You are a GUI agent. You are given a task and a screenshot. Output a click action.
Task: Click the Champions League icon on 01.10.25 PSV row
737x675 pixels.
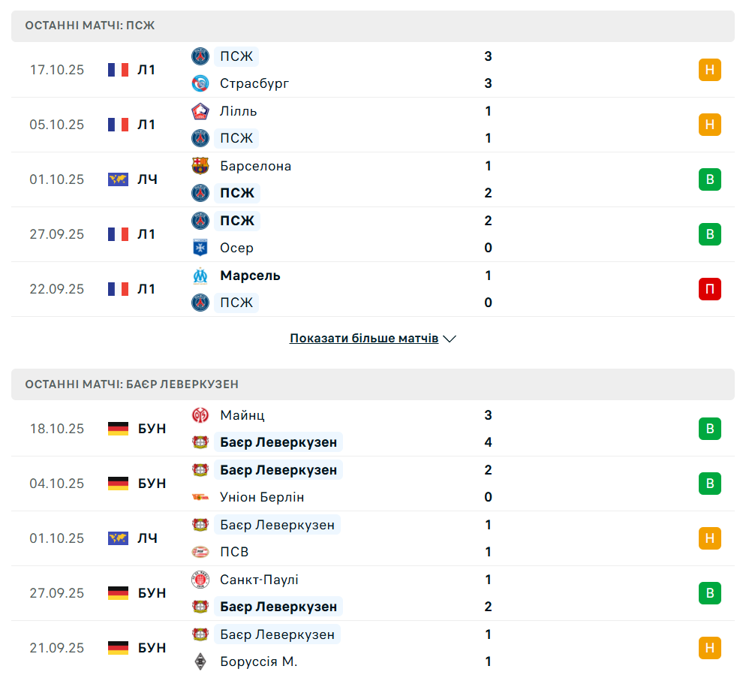coord(118,538)
